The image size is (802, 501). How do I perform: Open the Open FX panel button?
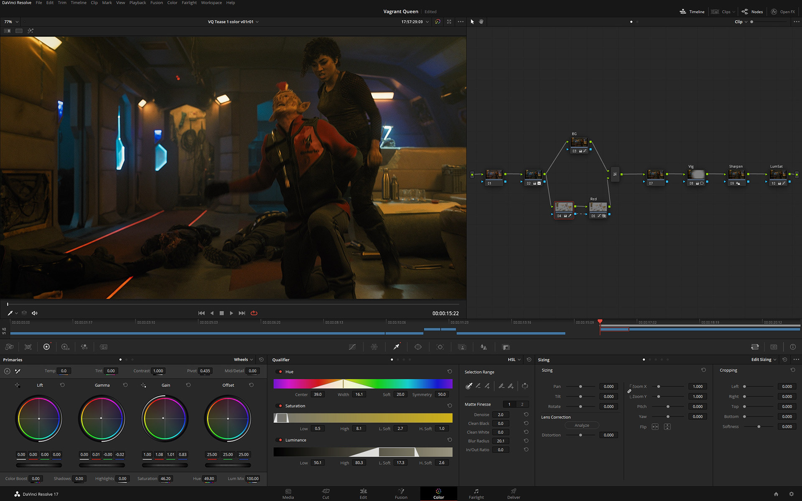click(x=783, y=12)
